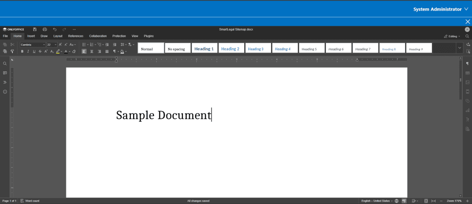Open the Editing mode dropdown

(x=452, y=36)
